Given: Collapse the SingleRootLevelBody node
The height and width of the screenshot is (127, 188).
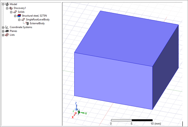Looking at the screenshot, I should coord(19,20).
